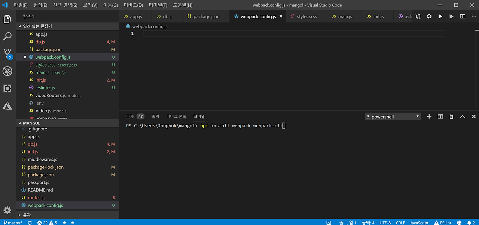The height and width of the screenshot is (225, 479).
Task: Go to line via '줄 1, 열 1'
Action: coord(348,223)
